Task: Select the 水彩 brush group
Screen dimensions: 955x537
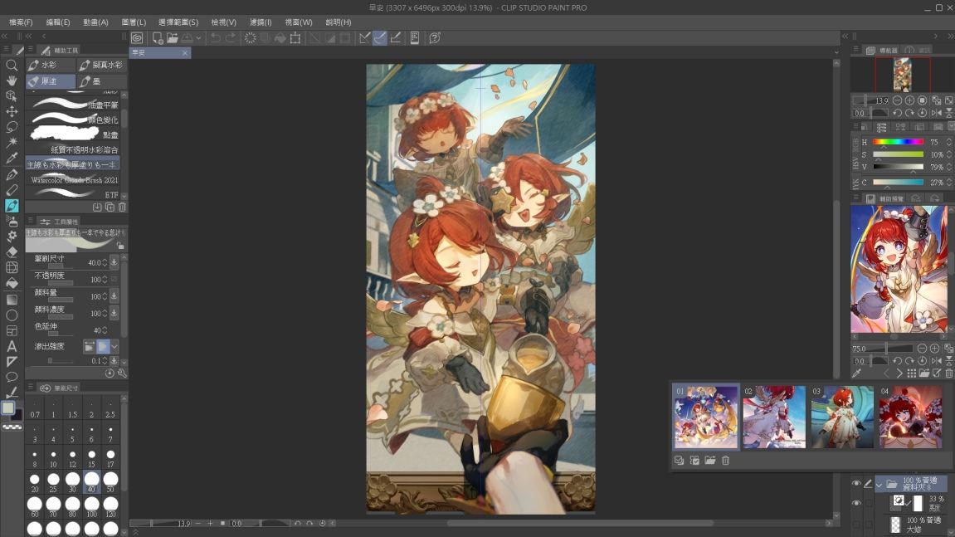Action: coord(50,65)
